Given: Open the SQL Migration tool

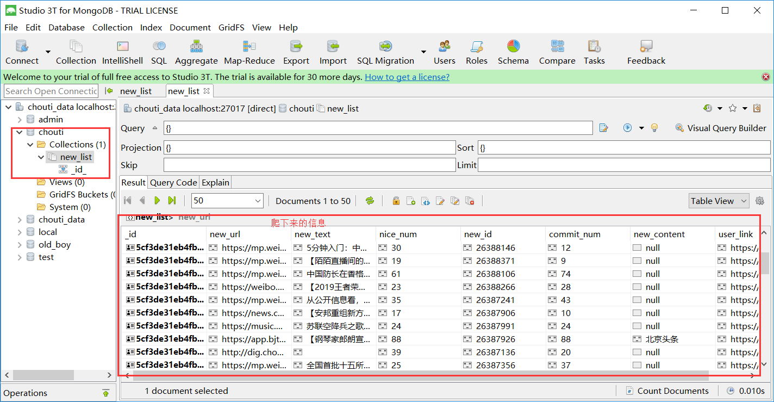Looking at the screenshot, I should 385,52.
